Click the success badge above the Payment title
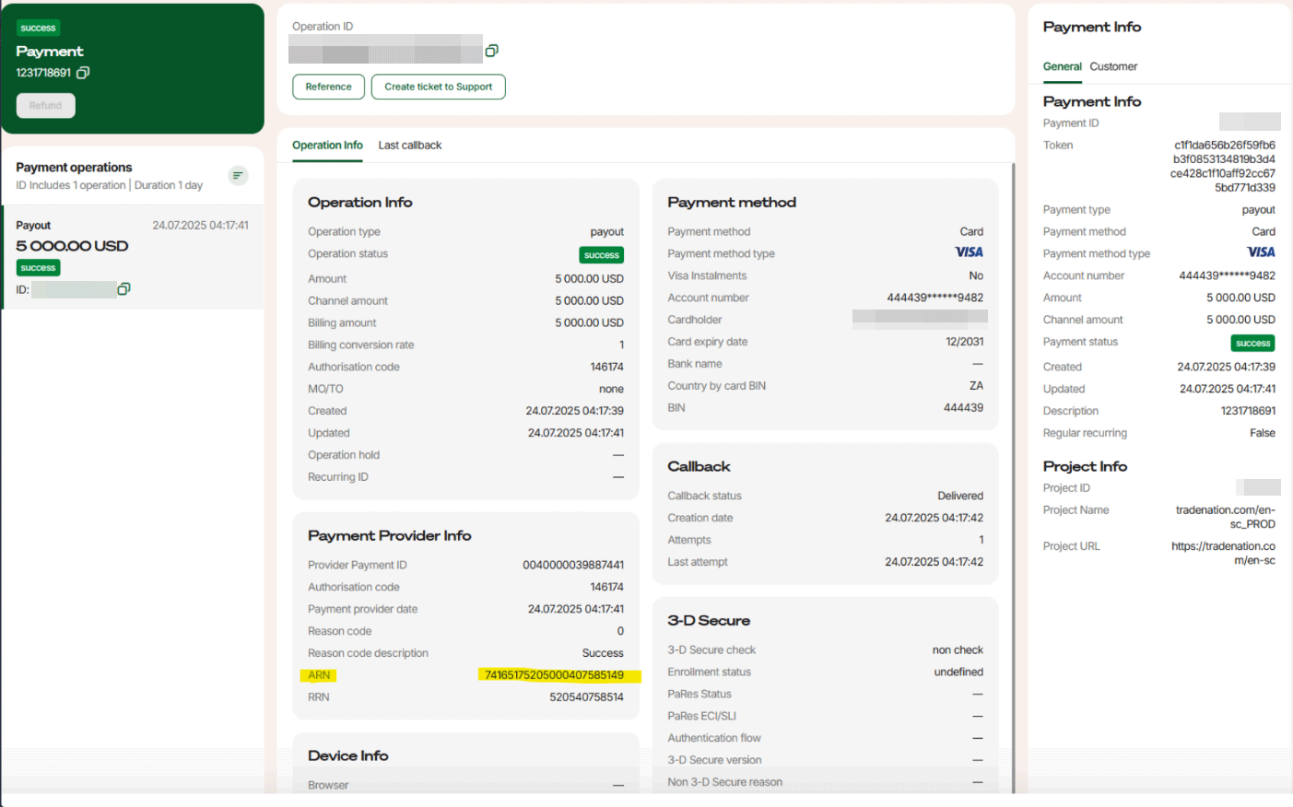Image resolution: width=1293 pixels, height=807 pixels. [38, 29]
